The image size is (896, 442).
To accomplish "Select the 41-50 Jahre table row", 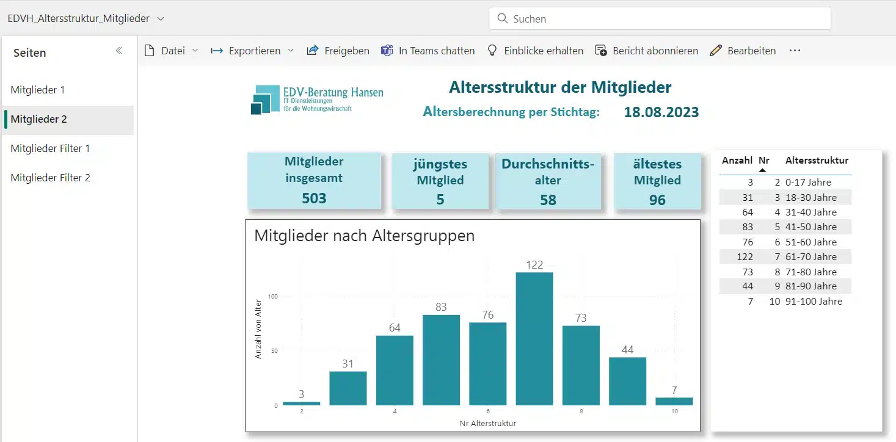I will [785, 227].
